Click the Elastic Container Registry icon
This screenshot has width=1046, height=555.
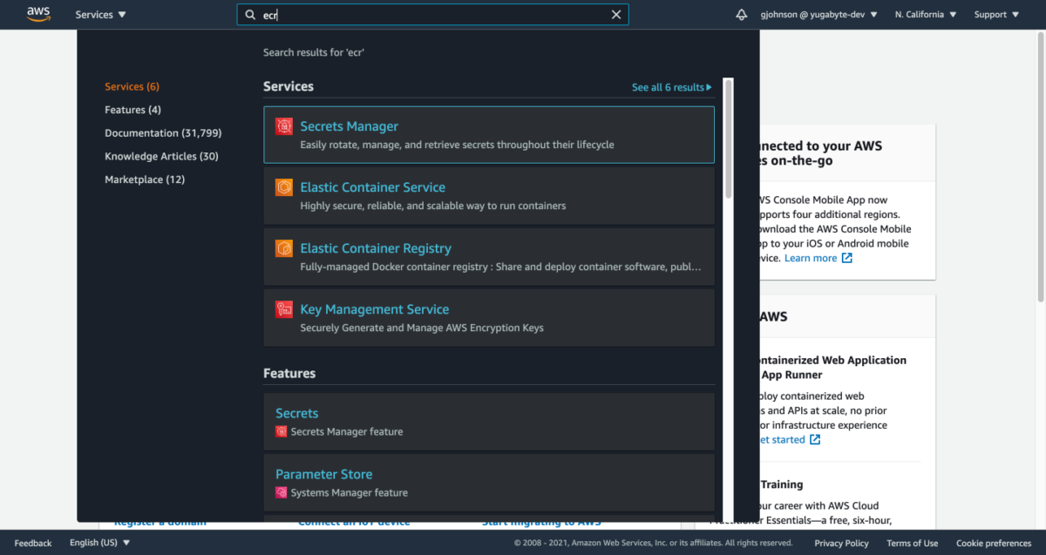(283, 248)
